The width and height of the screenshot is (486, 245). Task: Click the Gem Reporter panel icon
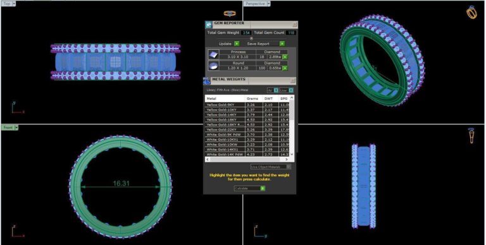coord(209,25)
